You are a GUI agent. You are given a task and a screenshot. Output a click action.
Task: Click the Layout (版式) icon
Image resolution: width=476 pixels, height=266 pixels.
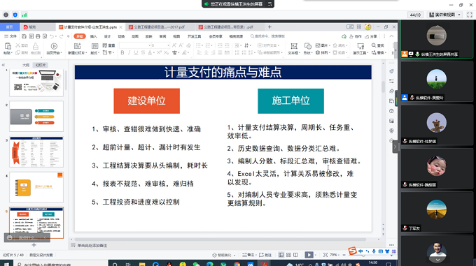click(x=94, y=45)
